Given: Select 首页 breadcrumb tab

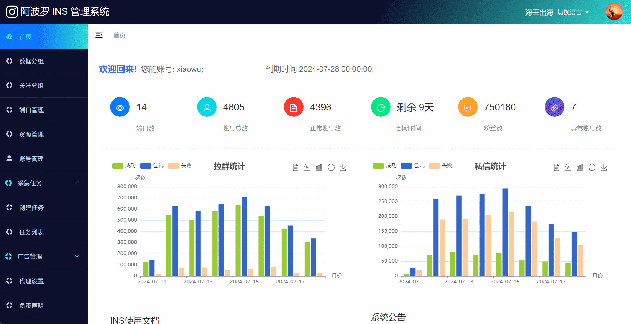Looking at the screenshot, I should pyautogui.click(x=119, y=35).
